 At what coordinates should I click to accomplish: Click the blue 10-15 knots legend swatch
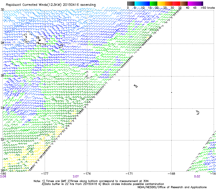click(146, 3)
